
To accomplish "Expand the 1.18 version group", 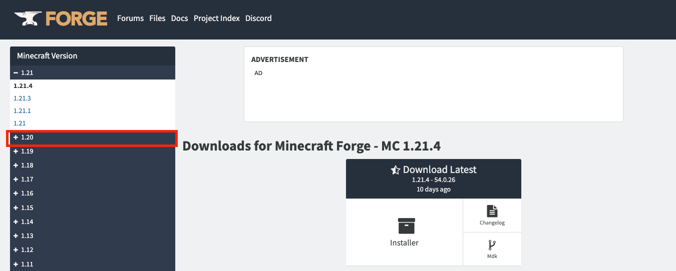I will (x=93, y=165).
